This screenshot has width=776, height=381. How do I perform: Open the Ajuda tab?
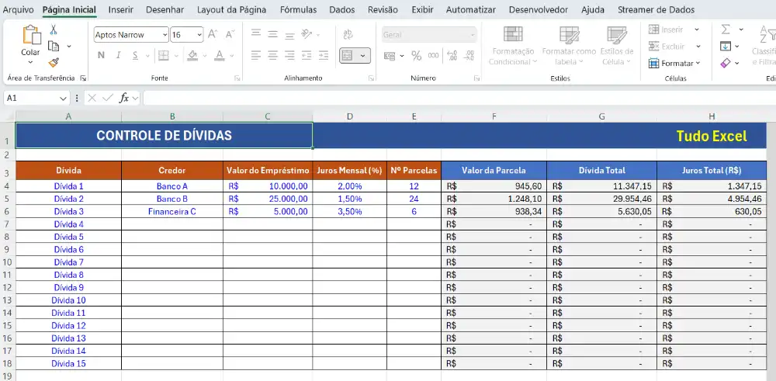pyautogui.click(x=593, y=9)
